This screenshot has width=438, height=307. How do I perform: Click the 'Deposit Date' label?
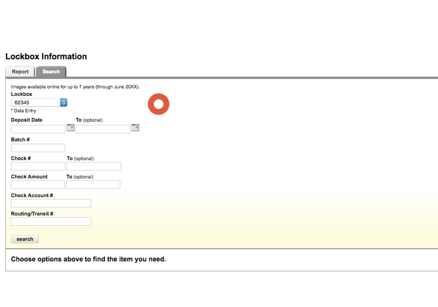(27, 120)
